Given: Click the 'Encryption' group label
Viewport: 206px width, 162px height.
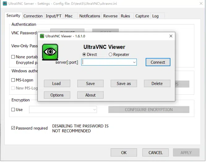Looking at the screenshot, I should pos(20,100).
